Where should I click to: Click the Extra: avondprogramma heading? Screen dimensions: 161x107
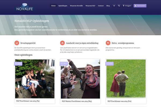tap(123, 43)
